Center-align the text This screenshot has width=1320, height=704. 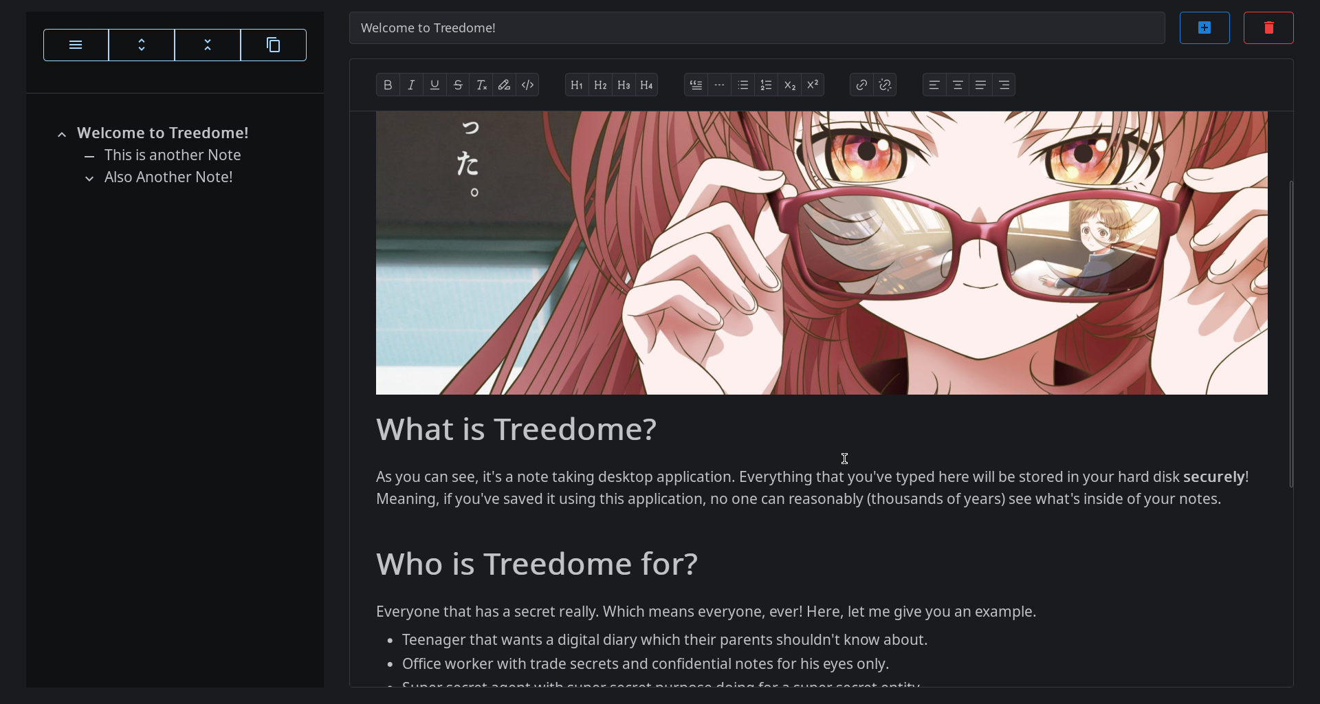[x=958, y=85]
